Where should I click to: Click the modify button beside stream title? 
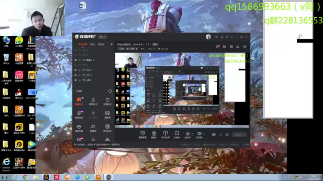point(155,44)
